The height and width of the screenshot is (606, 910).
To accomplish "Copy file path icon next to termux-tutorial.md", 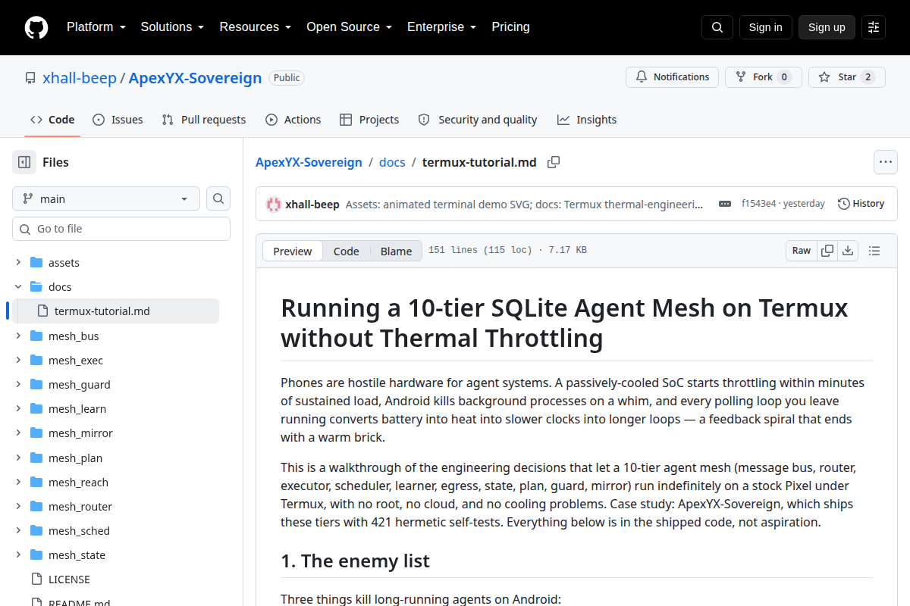I will [554, 162].
